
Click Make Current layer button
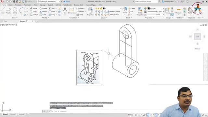tap(113, 12)
